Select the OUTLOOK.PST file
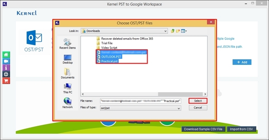 [109, 57]
